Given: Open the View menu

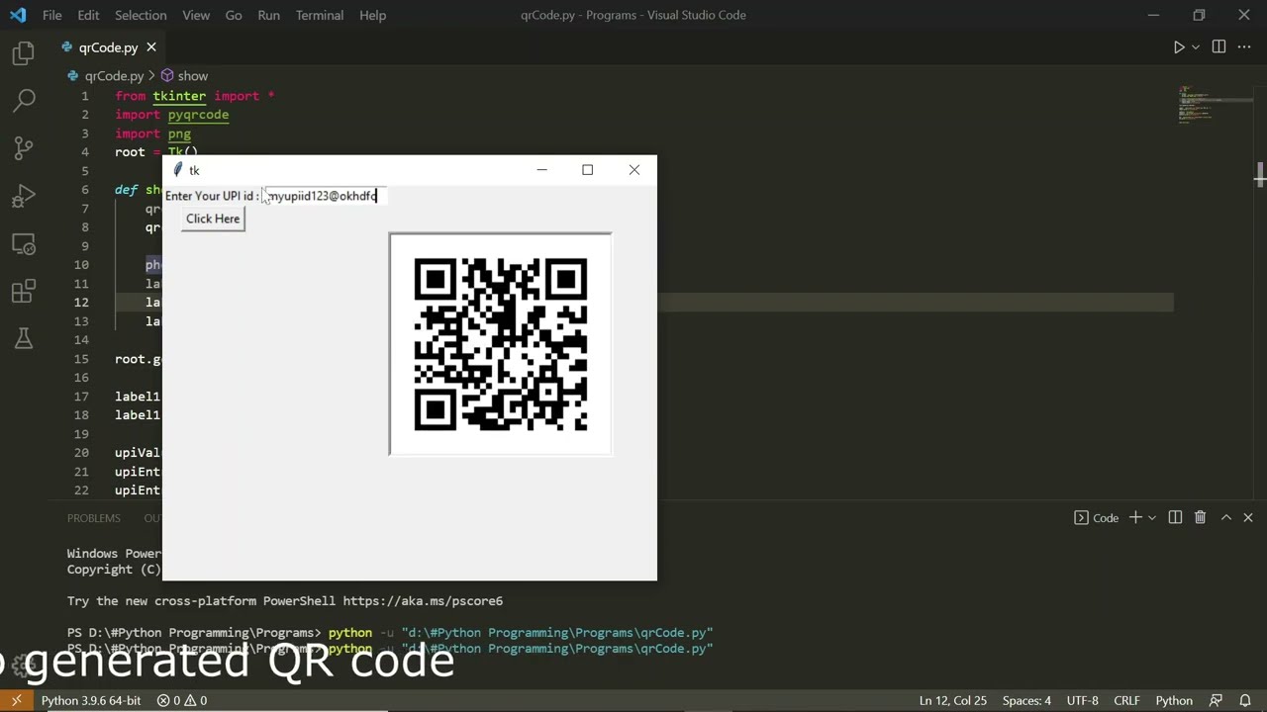Looking at the screenshot, I should tap(196, 15).
